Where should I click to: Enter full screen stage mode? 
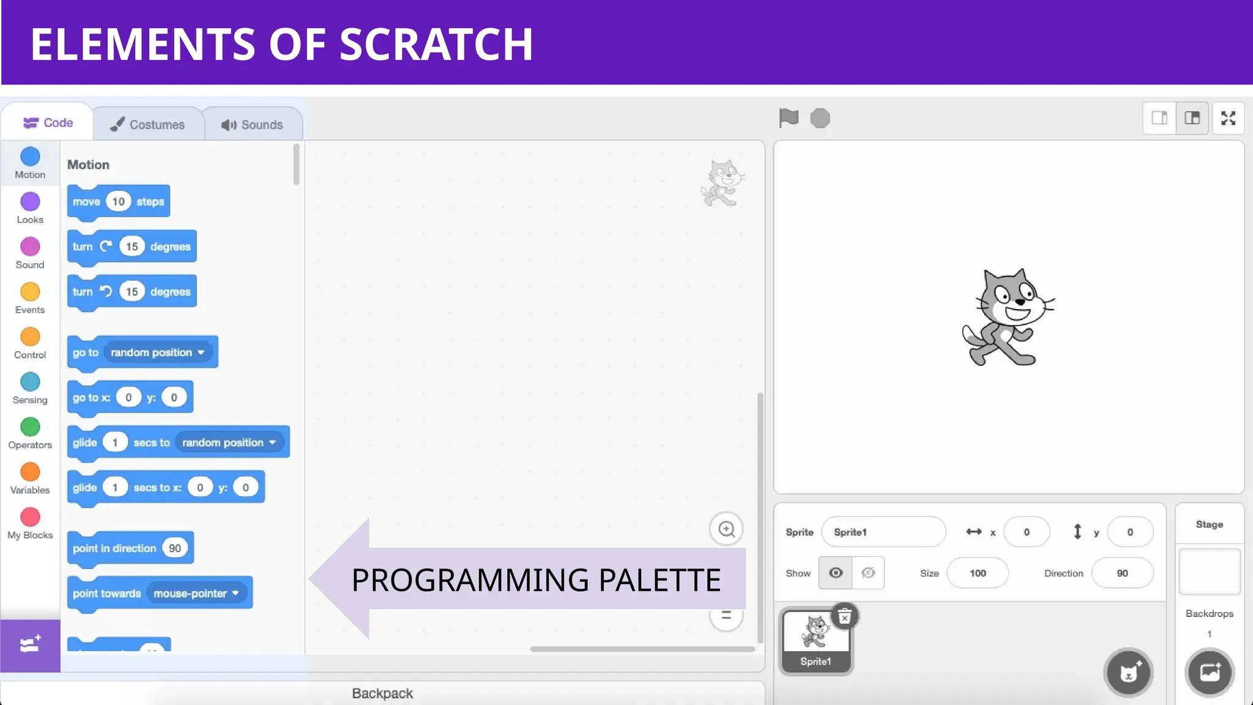click(1228, 117)
